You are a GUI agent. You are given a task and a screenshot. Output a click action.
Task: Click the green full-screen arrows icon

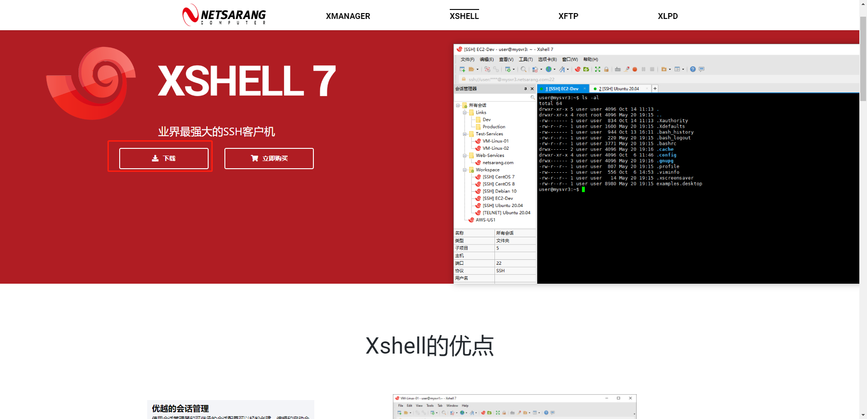coord(598,69)
